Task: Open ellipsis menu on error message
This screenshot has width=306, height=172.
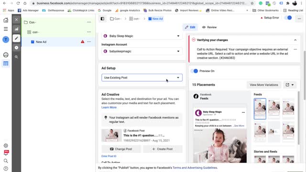Action: pos(295,49)
